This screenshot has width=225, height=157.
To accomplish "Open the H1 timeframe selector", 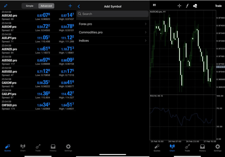I will tap(154, 5).
